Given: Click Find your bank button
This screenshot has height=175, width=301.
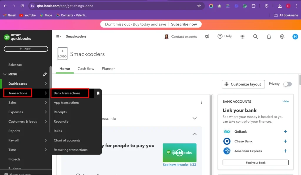Looking at the screenshot, I should [255, 163].
